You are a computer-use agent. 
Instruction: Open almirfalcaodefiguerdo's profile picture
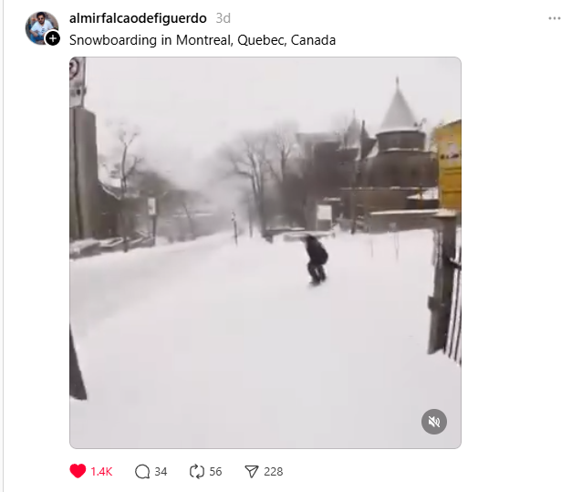40,27
